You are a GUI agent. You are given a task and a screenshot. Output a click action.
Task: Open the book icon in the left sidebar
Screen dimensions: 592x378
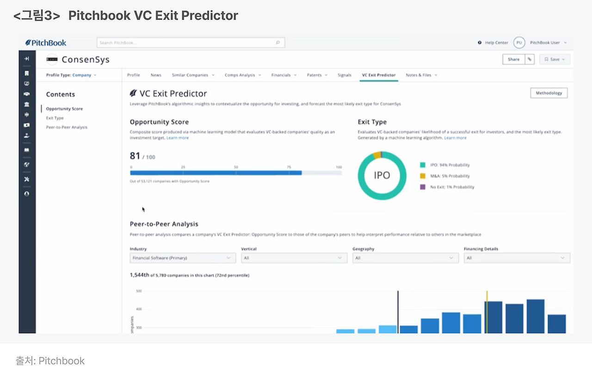pyautogui.click(x=26, y=149)
